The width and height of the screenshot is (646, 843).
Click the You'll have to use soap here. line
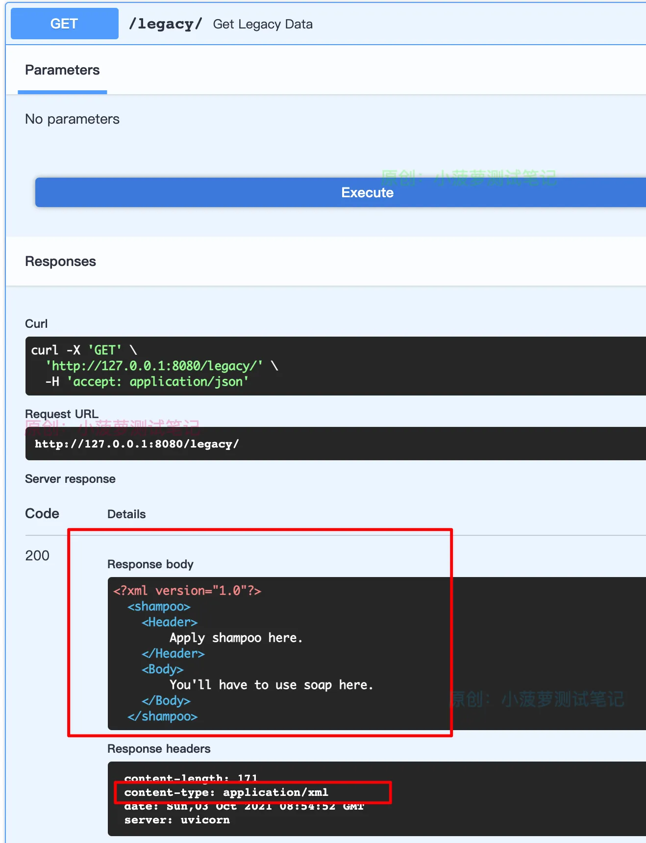tap(272, 685)
